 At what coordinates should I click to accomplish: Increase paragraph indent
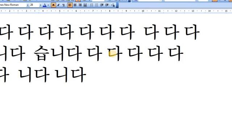[x=107, y=5]
